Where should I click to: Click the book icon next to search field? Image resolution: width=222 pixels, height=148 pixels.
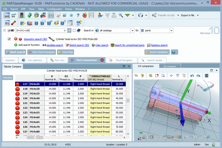[x=78, y=30]
